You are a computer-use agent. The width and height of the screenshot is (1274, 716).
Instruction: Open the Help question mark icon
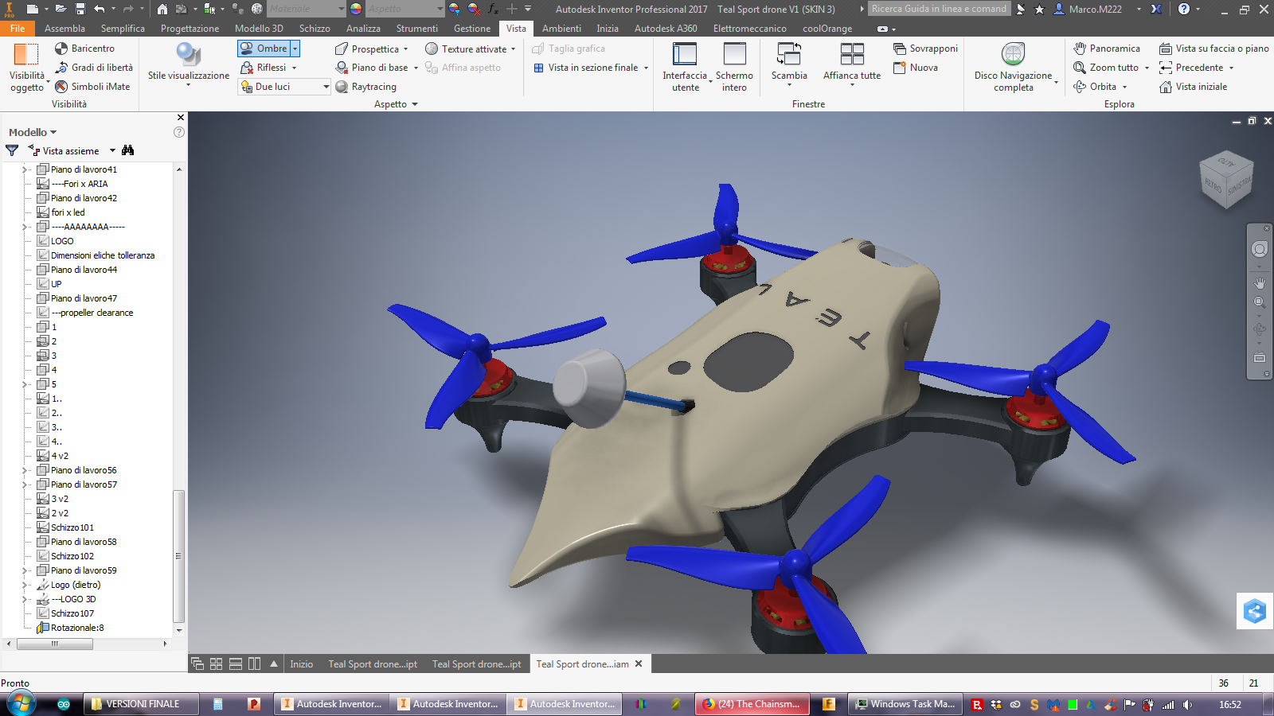(x=1184, y=9)
